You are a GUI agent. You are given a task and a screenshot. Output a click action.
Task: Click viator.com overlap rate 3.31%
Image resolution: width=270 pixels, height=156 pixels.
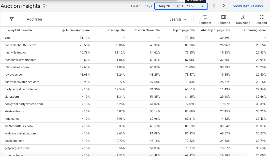tap(121, 97)
